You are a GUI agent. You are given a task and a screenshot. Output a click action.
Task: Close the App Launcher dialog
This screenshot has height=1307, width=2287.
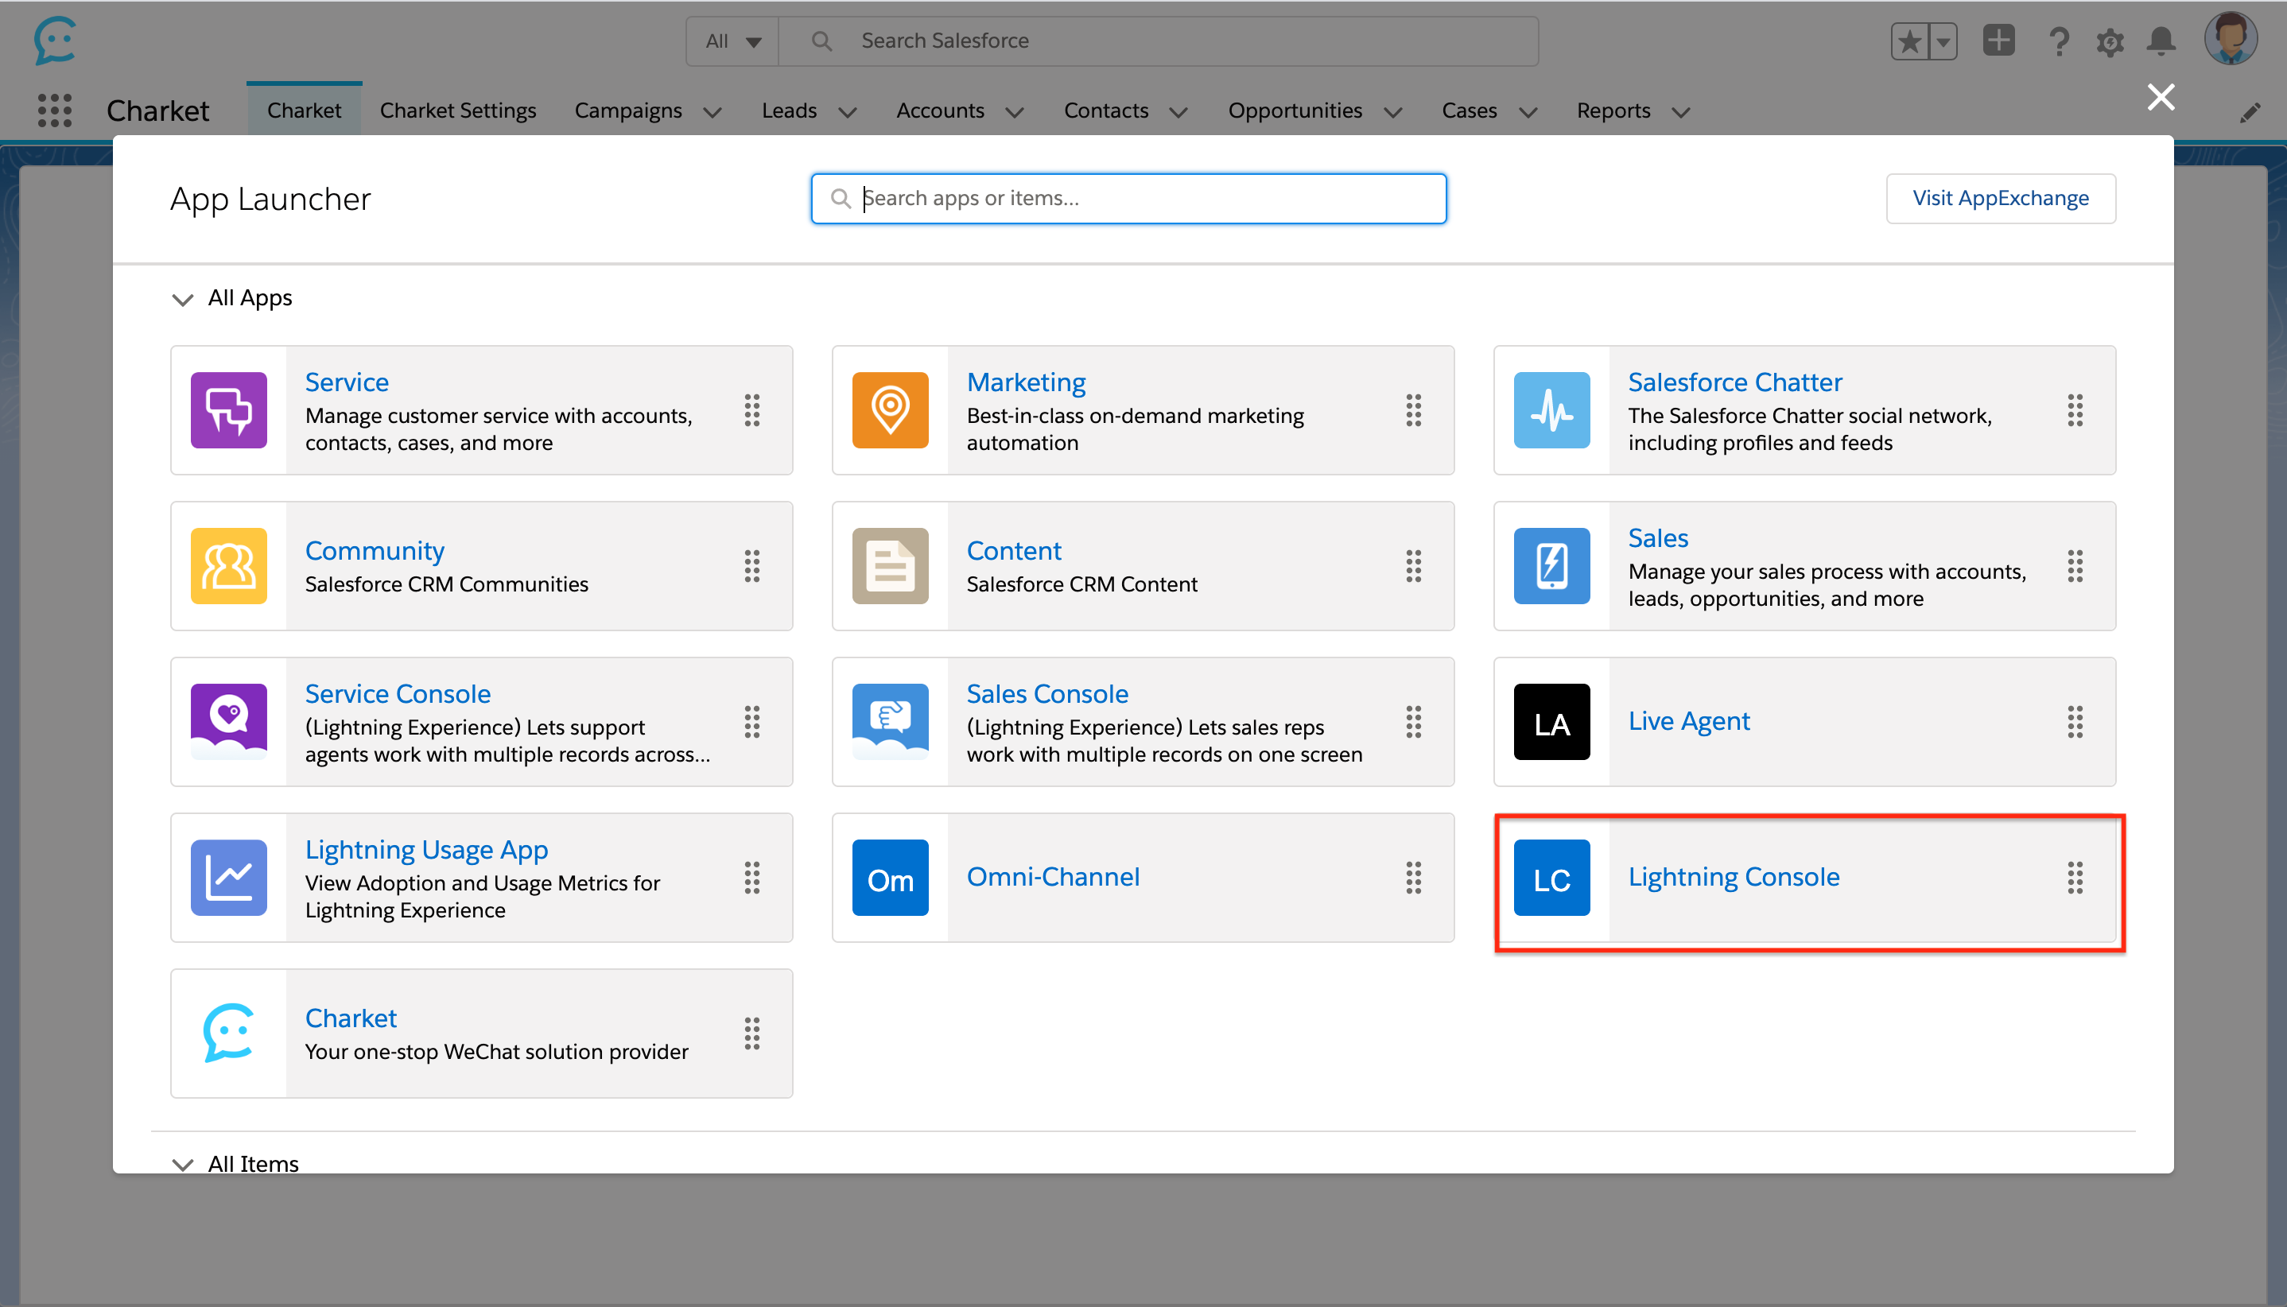2161,97
